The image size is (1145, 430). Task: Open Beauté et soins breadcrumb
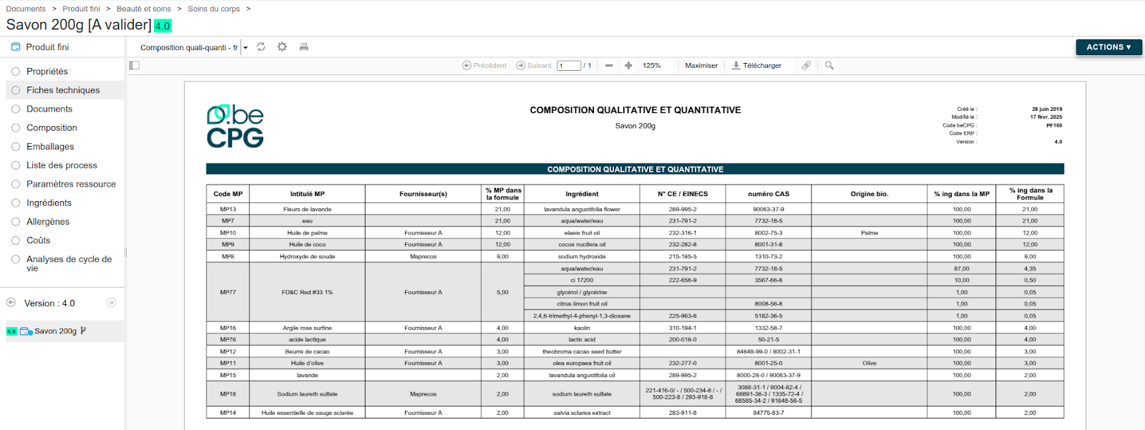144,9
